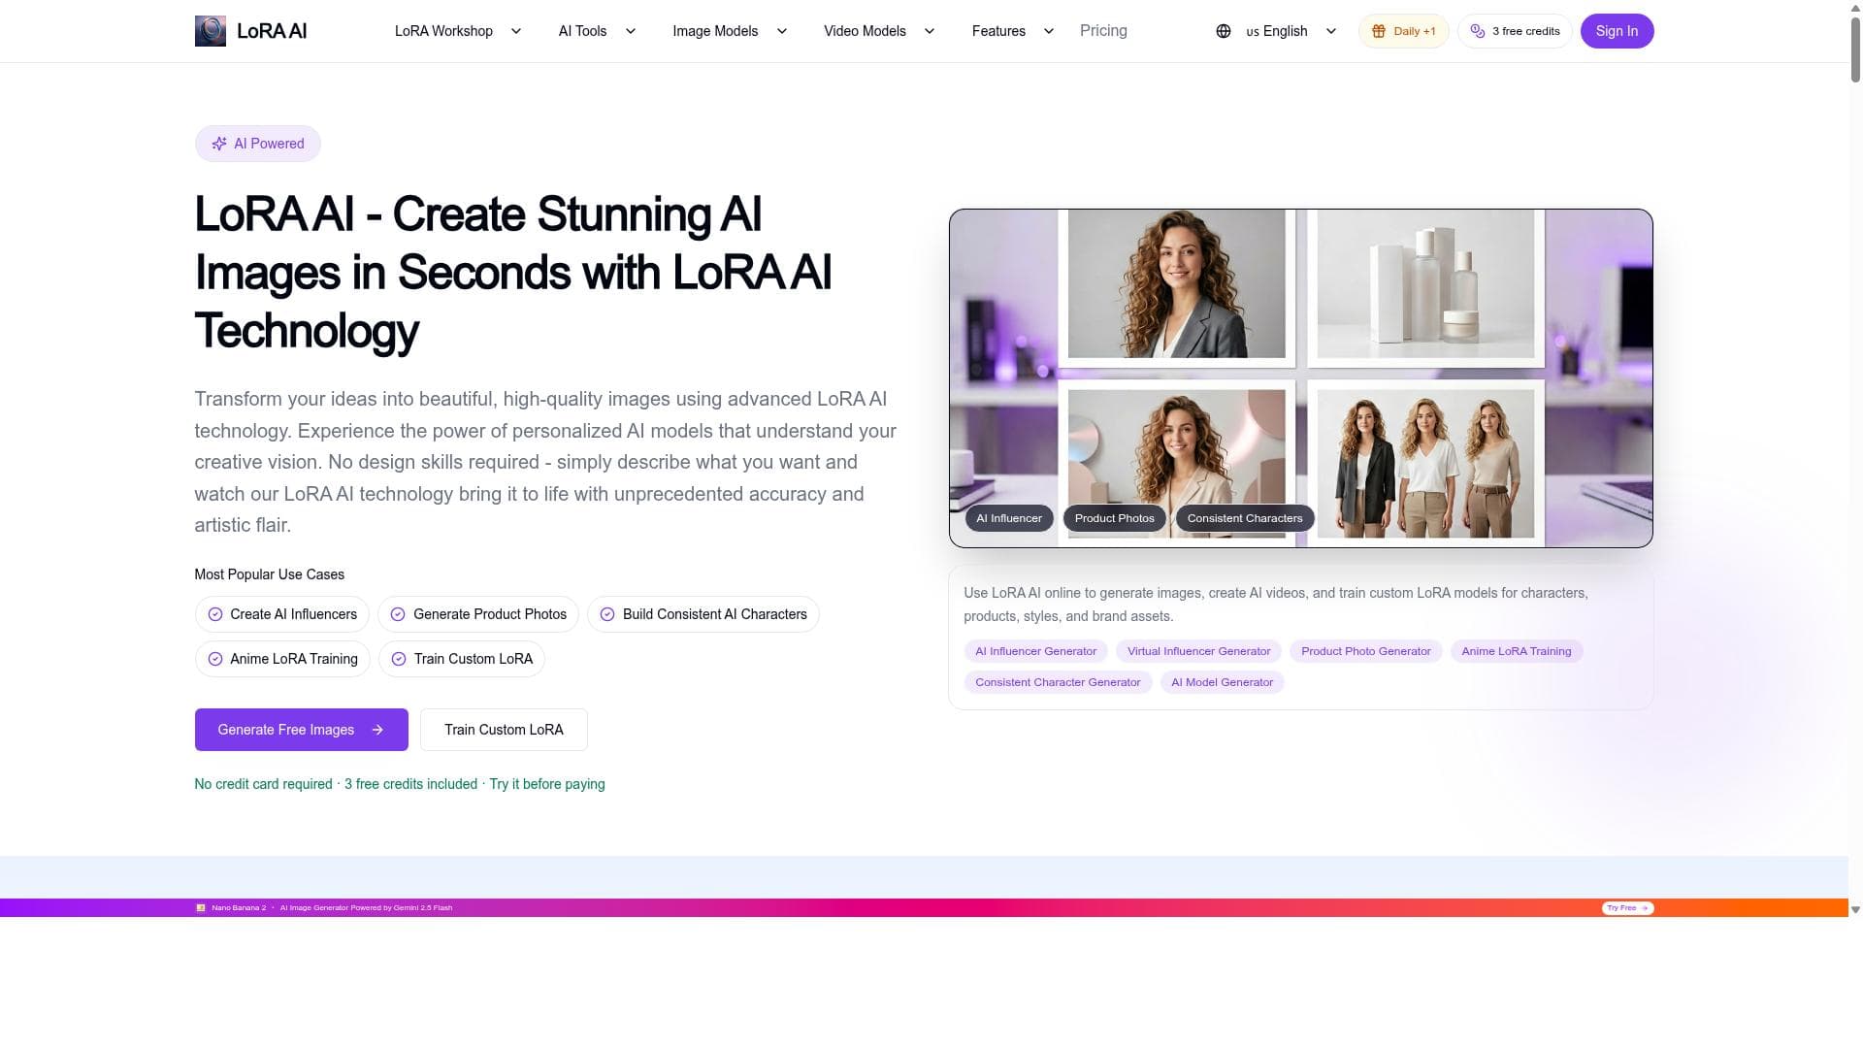Go to the Pricing page
The height and width of the screenshot is (1048, 1863).
[1103, 31]
